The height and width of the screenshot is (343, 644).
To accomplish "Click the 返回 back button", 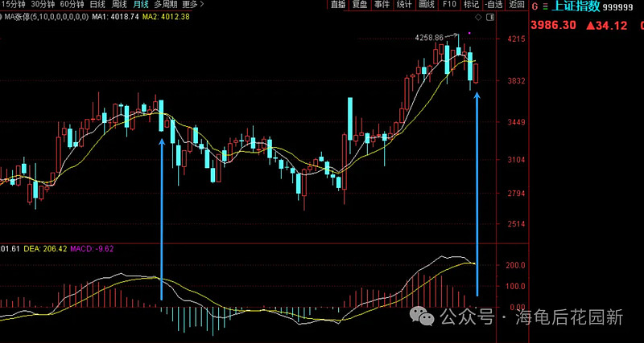I will (516, 5).
